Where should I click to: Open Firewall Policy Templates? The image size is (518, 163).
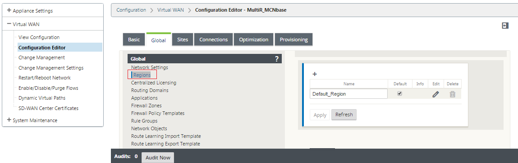click(158, 113)
